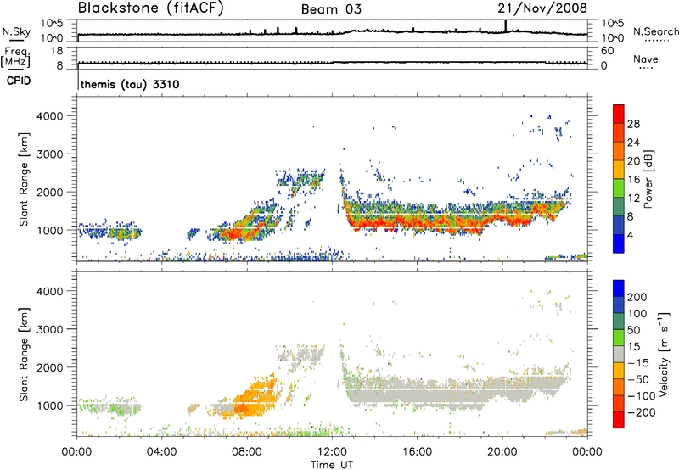
Task: Click the '60' value on the Nave axis
Action: pyautogui.click(x=608, y=51)
